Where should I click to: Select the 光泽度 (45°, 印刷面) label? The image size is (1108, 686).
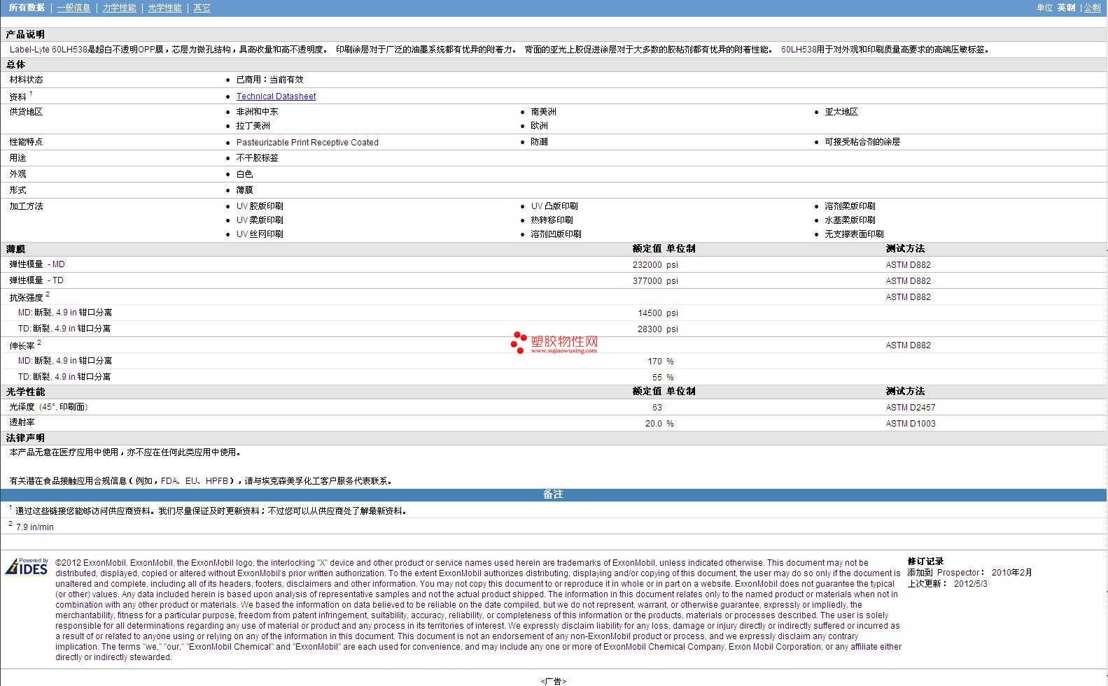48,407
